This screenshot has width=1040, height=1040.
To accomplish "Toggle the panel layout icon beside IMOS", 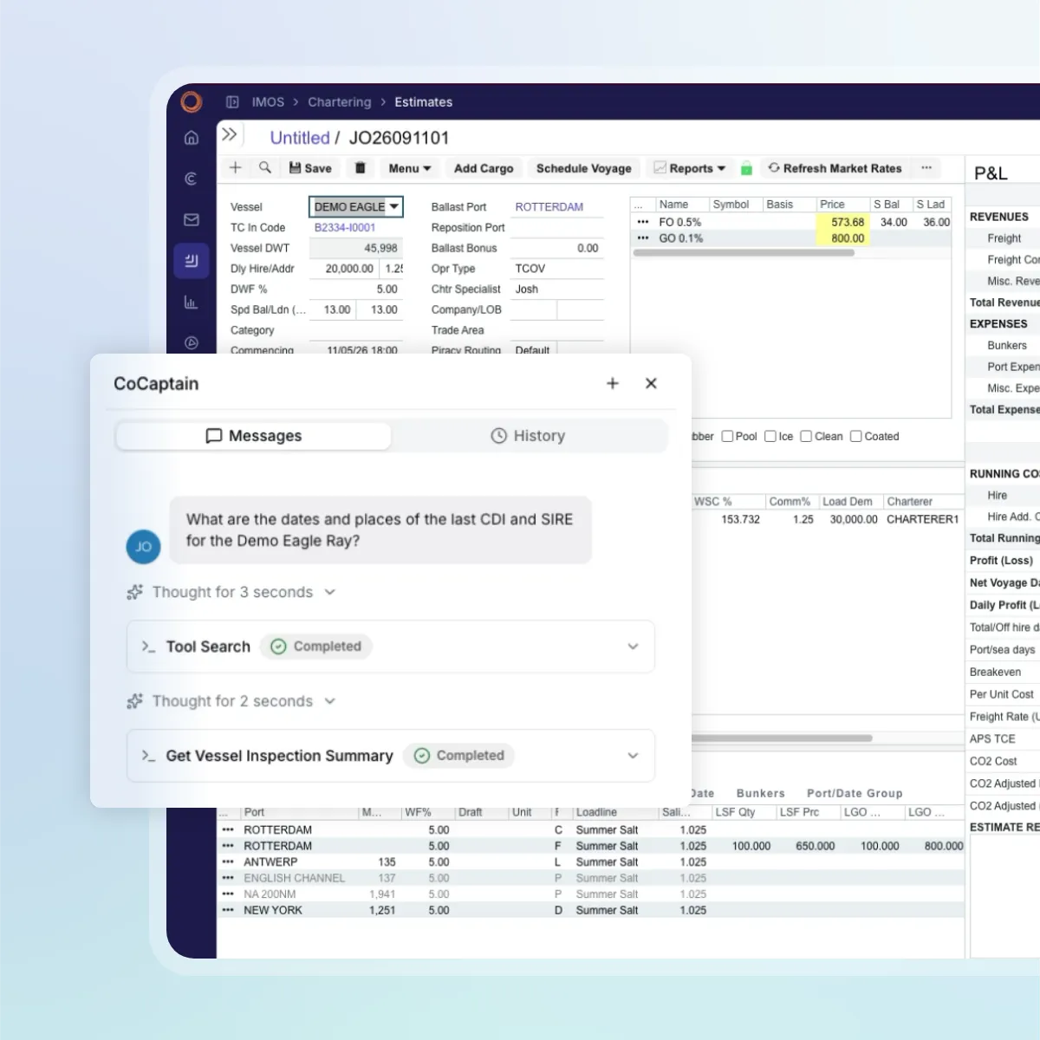I will click(x=232, y=102).
